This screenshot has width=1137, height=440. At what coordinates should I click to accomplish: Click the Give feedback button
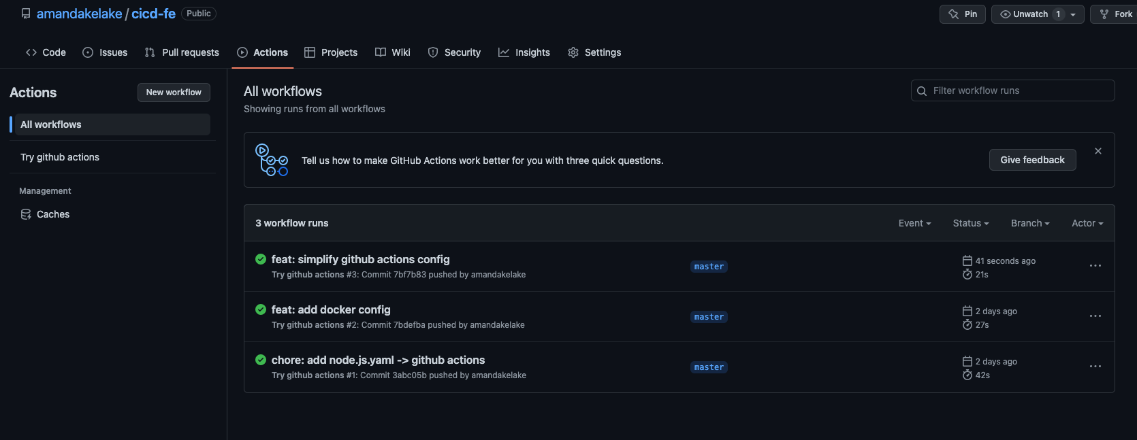pos(1032,160)
